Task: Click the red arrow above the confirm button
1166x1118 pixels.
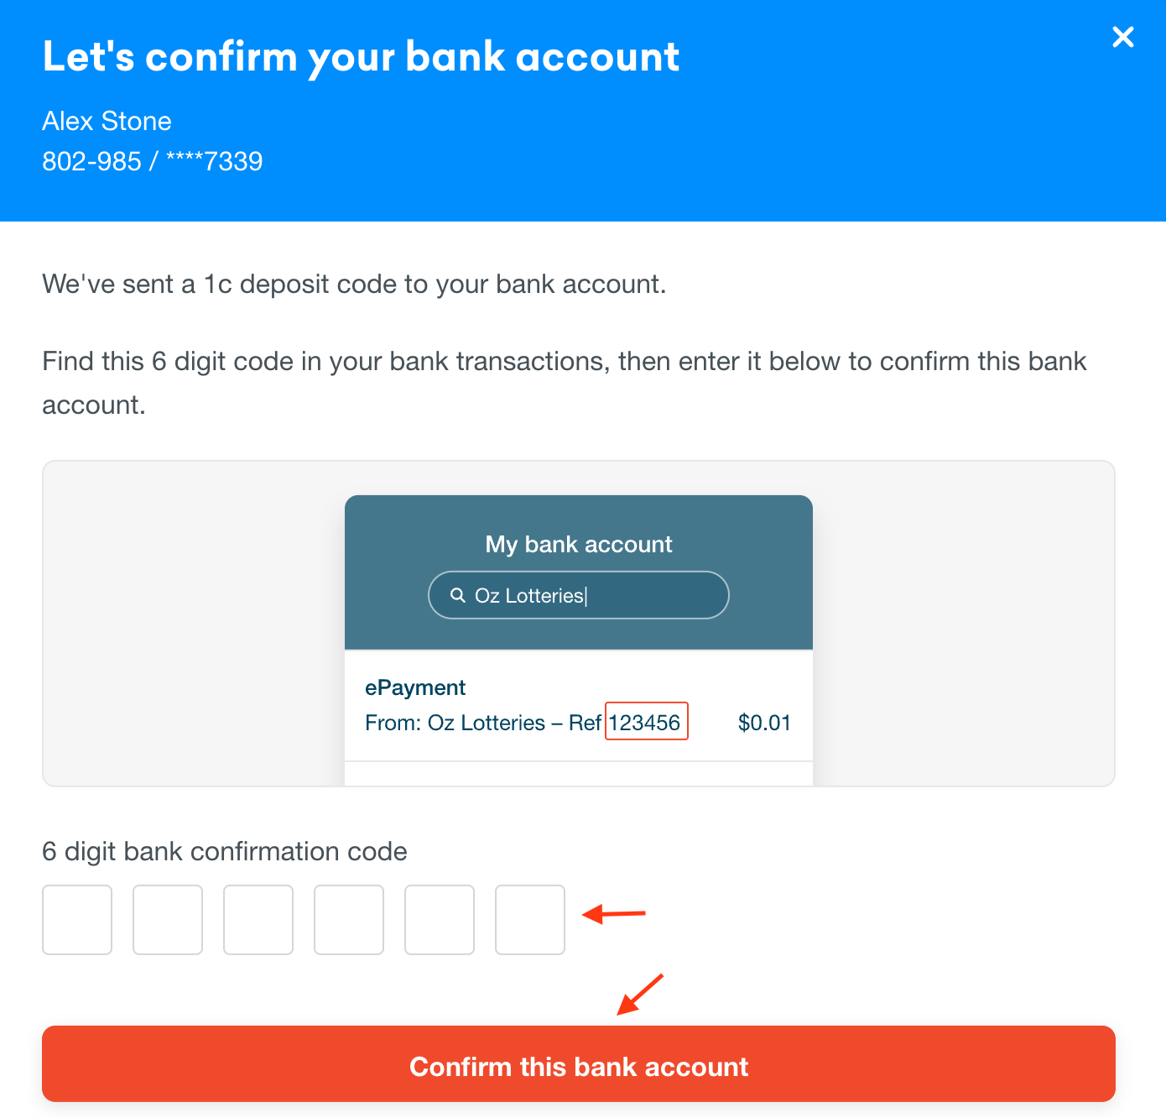Action: [640, 995]
